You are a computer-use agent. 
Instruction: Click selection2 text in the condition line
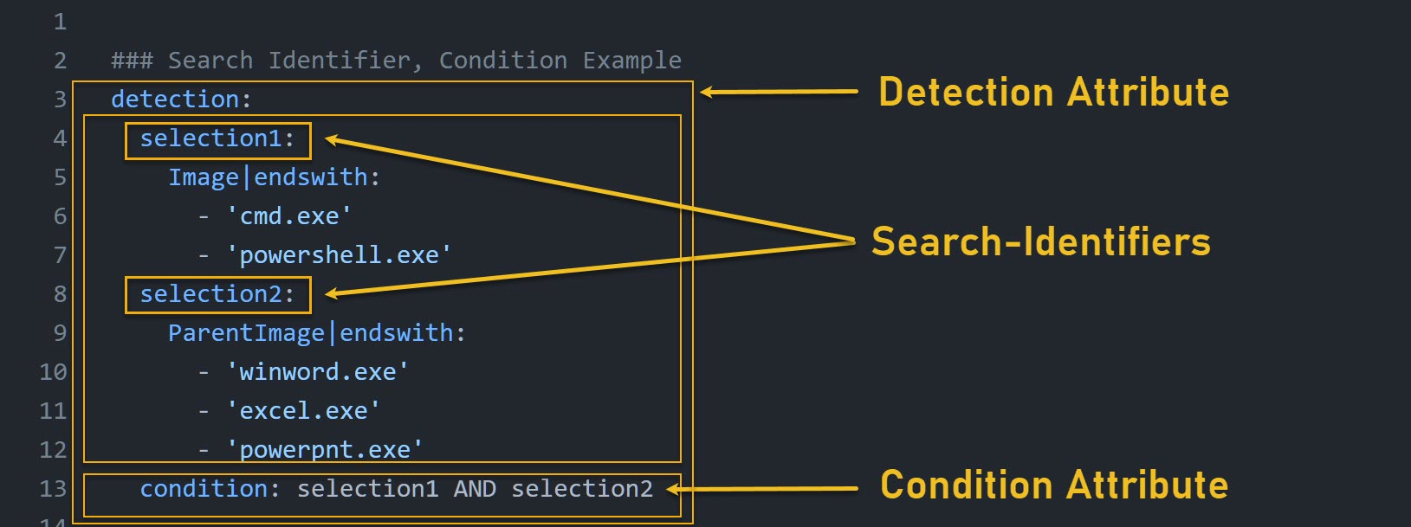(x=582, y=489)
